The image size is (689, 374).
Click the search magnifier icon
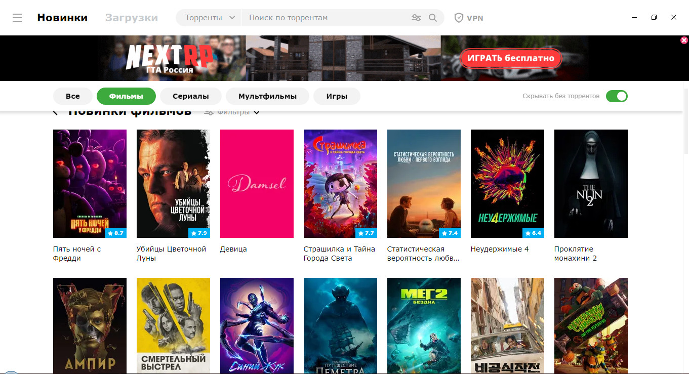[x=432, y=18]
